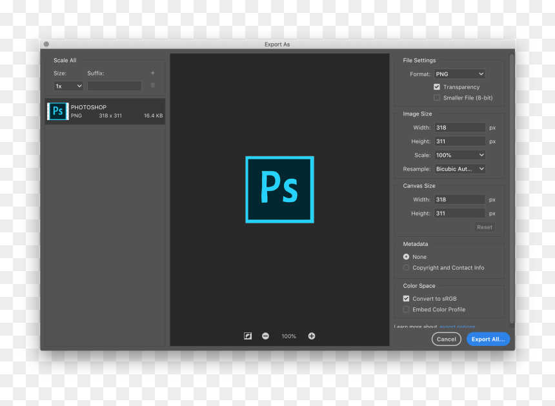Zoom out the preview with minus icon
The height and width of the screenshot is (406, 555).
pos(265,336)
